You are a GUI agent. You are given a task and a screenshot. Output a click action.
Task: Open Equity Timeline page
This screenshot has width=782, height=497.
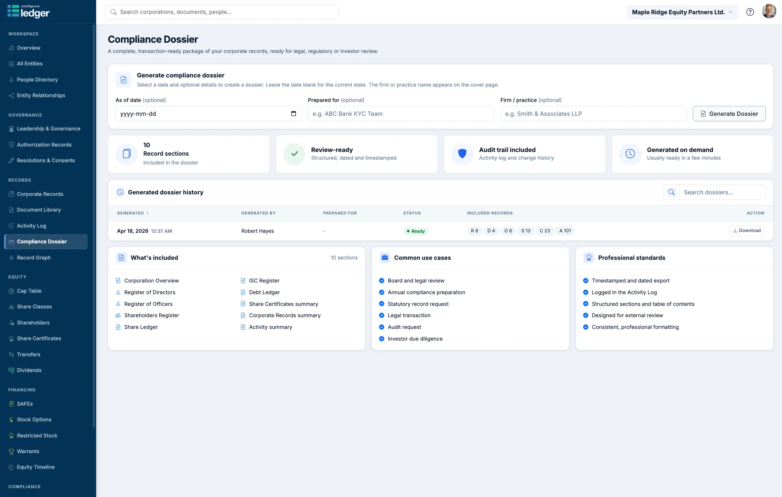tap(46, 467)
